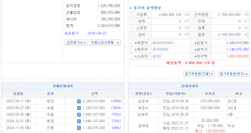Click the 경매진행내역 table header

pos(62,86)
